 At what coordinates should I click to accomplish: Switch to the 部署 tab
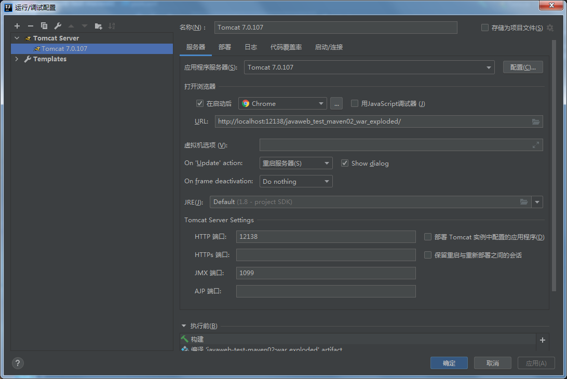coord(224,47)
